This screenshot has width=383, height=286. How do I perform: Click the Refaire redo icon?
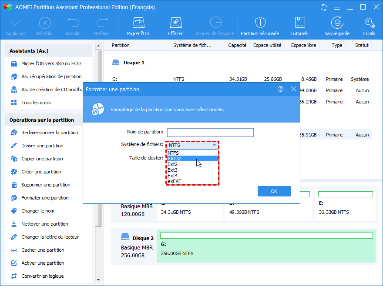(x=102, y=27)
